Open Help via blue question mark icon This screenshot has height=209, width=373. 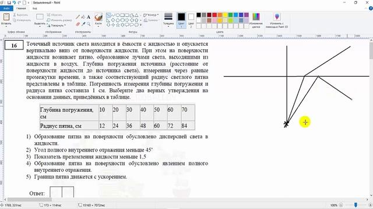pyautogui.click(x=371, y=8)
